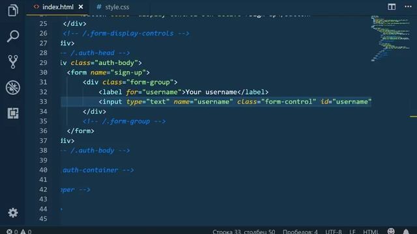Switch to the index.html tab
The image size is (417, 234).
click(58, 7)
